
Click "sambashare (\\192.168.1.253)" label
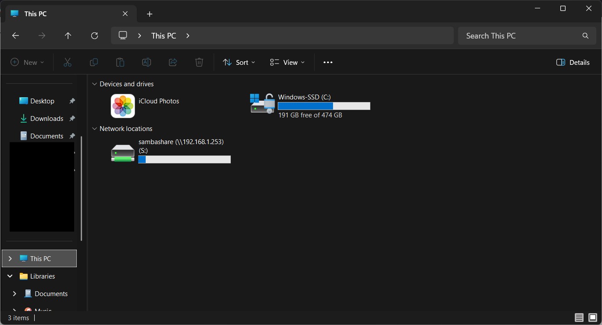181,142
